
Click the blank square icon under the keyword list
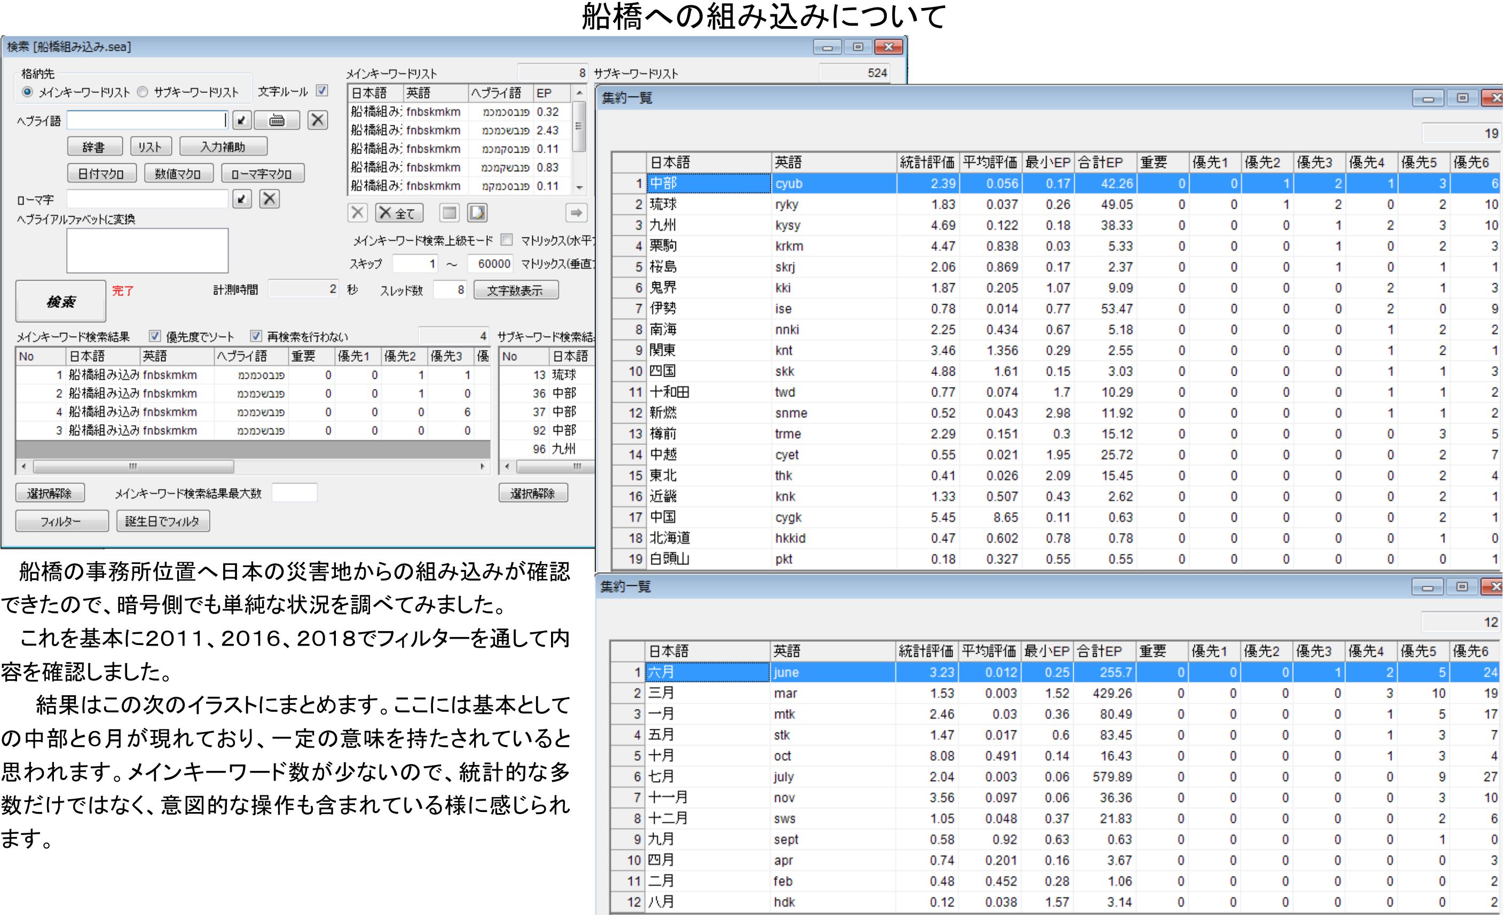(450, 213)
